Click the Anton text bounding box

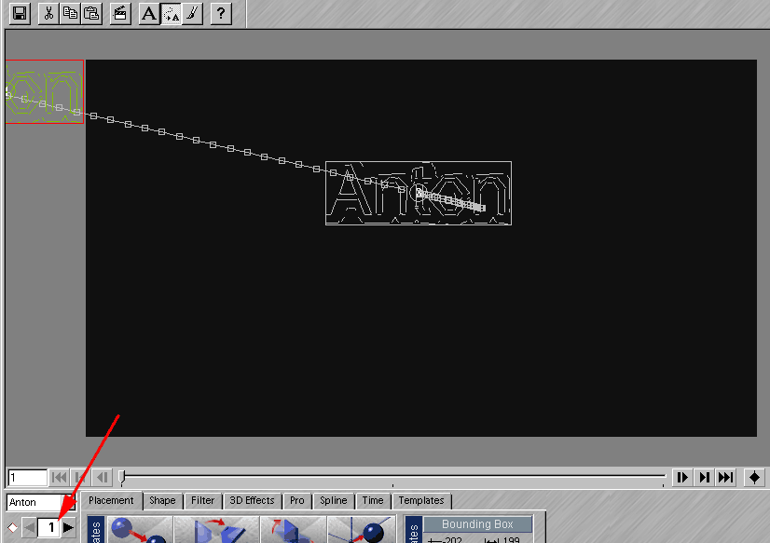tap(419, 193)
